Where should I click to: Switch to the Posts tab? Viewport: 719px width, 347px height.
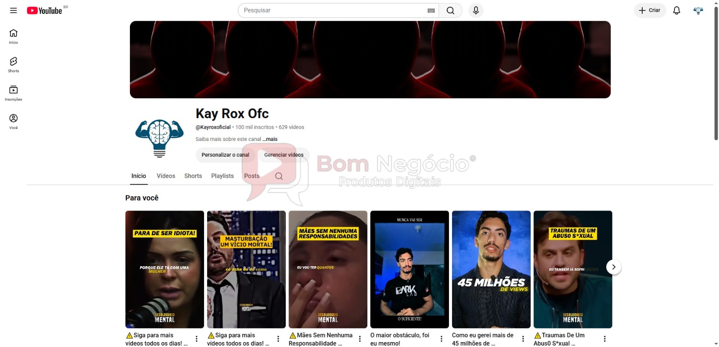[x=252, y=176]
